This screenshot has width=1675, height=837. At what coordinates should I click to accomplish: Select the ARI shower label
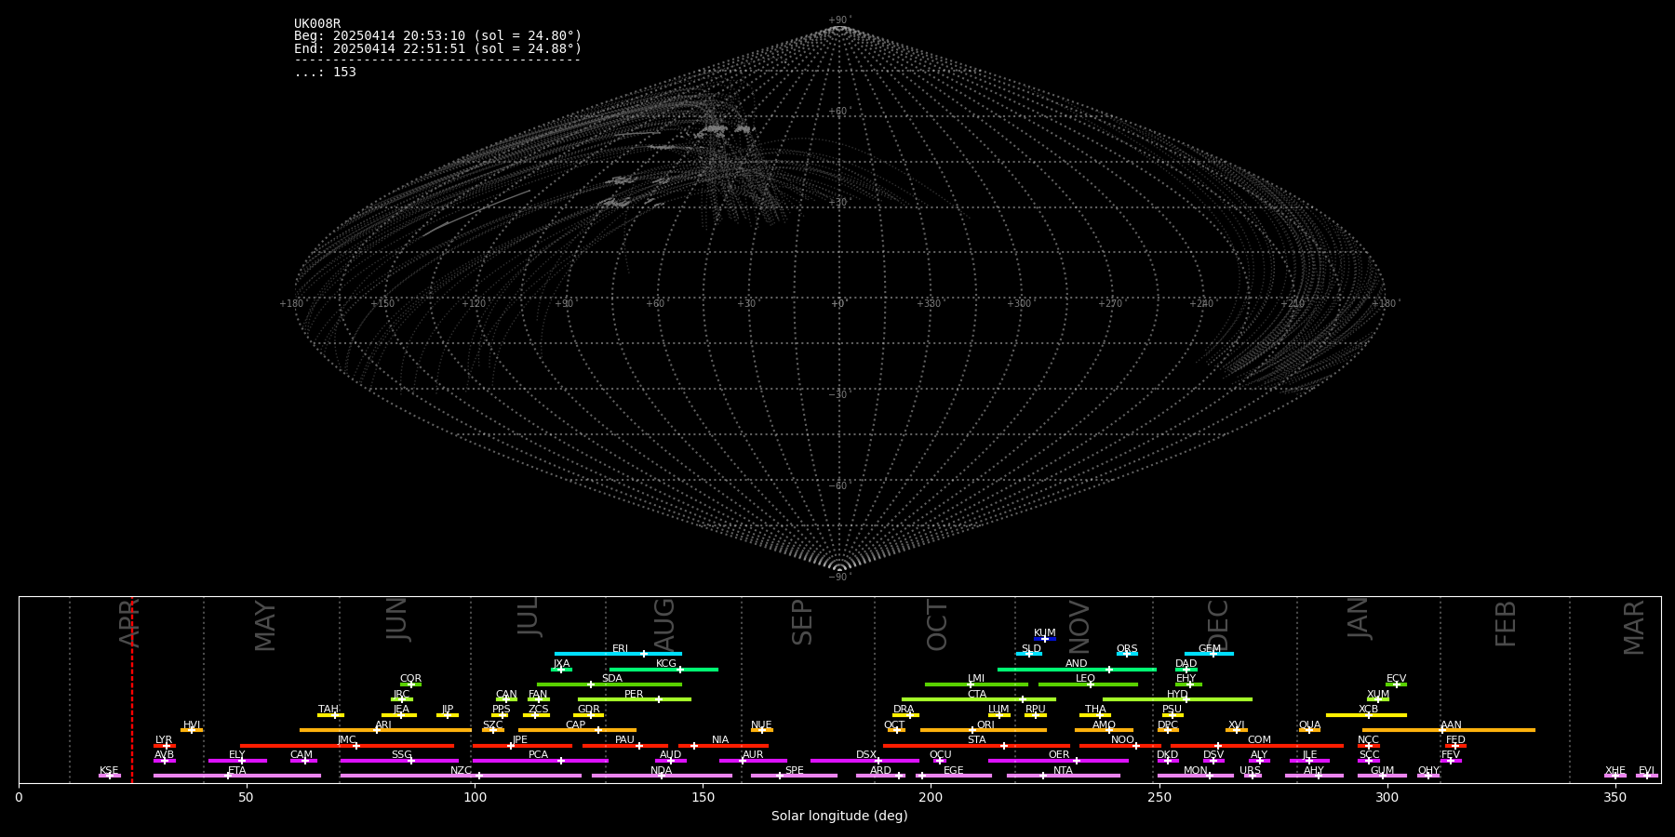click(383, 725)
